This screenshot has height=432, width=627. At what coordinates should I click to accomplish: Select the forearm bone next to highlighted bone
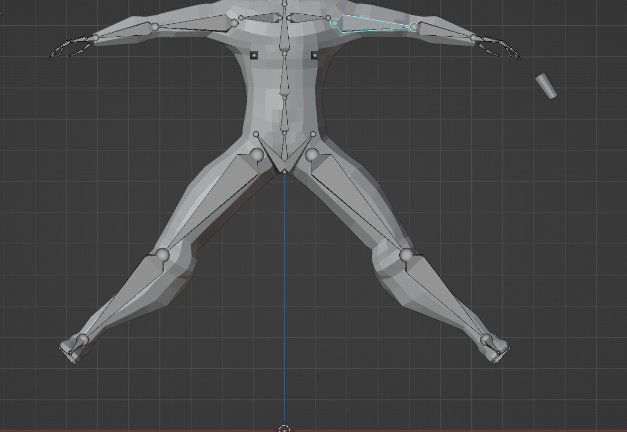[444, 31]
